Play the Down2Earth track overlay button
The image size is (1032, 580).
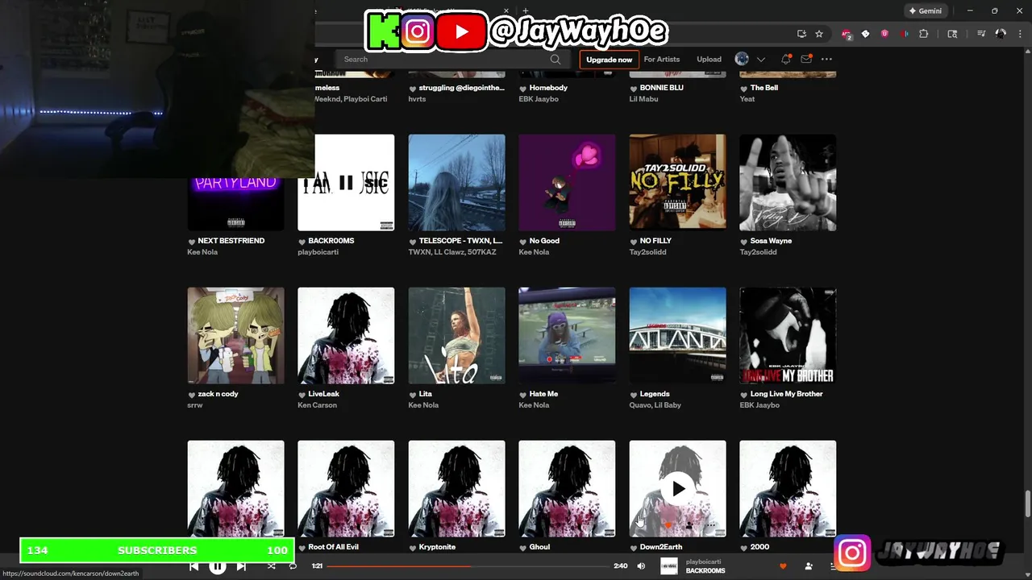tap(677, 488)
